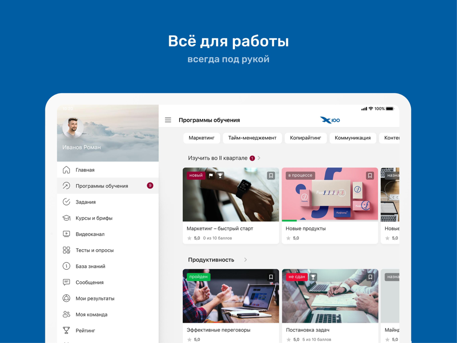Image resolution: width=457 pixels, height=343 pixels.
Task: Click the profile avatar of Иванов Роман
Action: click(x=73, y=128)
